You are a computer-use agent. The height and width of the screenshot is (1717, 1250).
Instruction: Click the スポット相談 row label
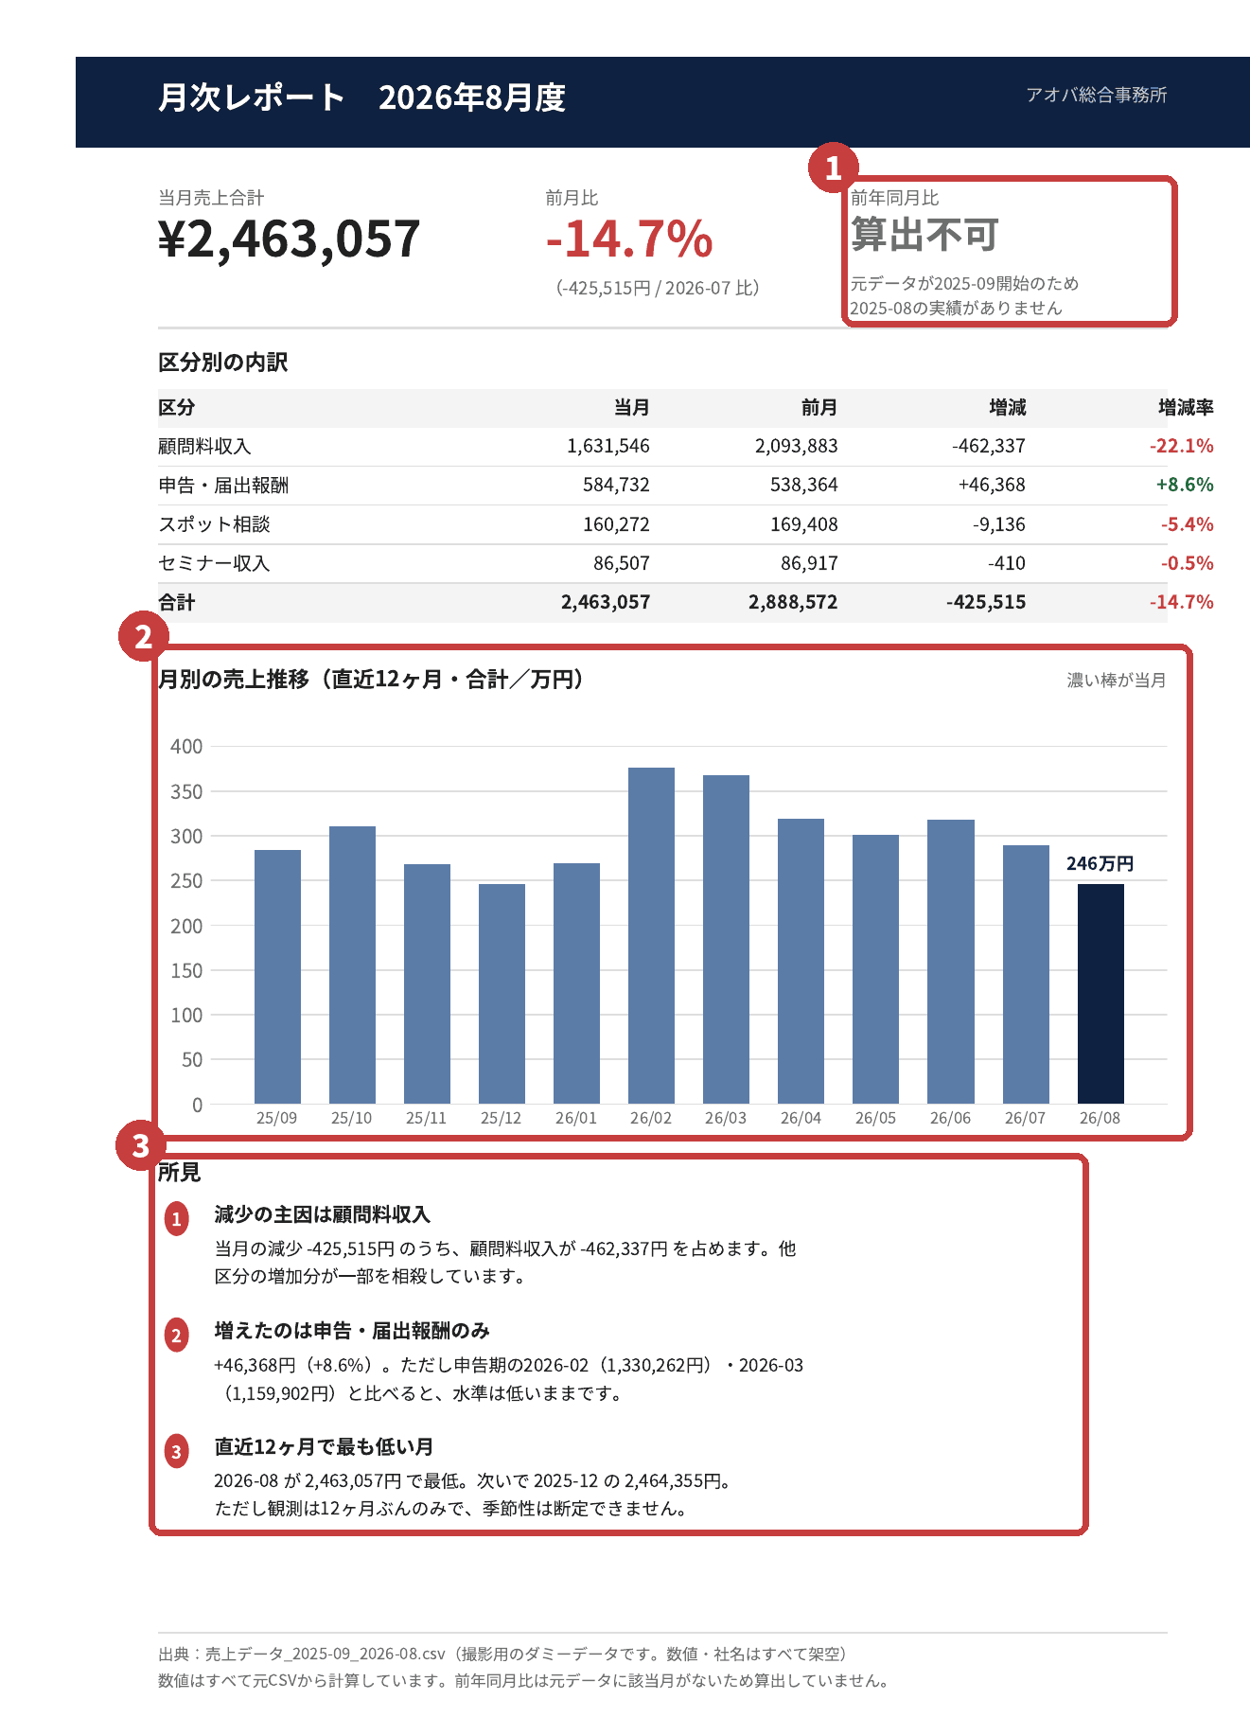pyautogui.click(x=214, y=524)
